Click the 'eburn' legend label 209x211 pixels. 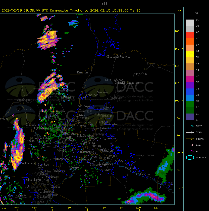coord(200,139)
